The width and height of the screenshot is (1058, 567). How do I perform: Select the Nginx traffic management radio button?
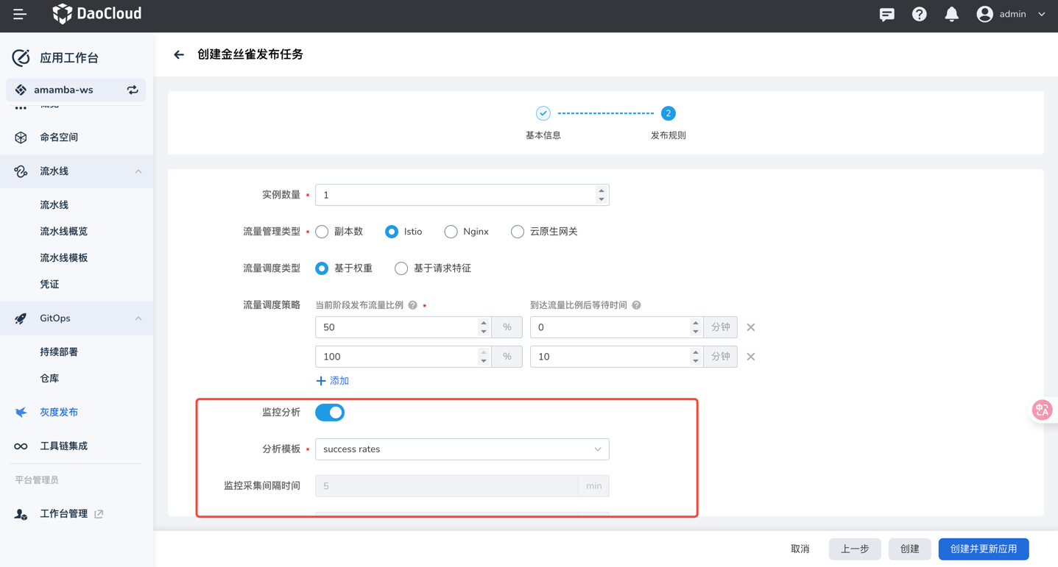point(450,231)
